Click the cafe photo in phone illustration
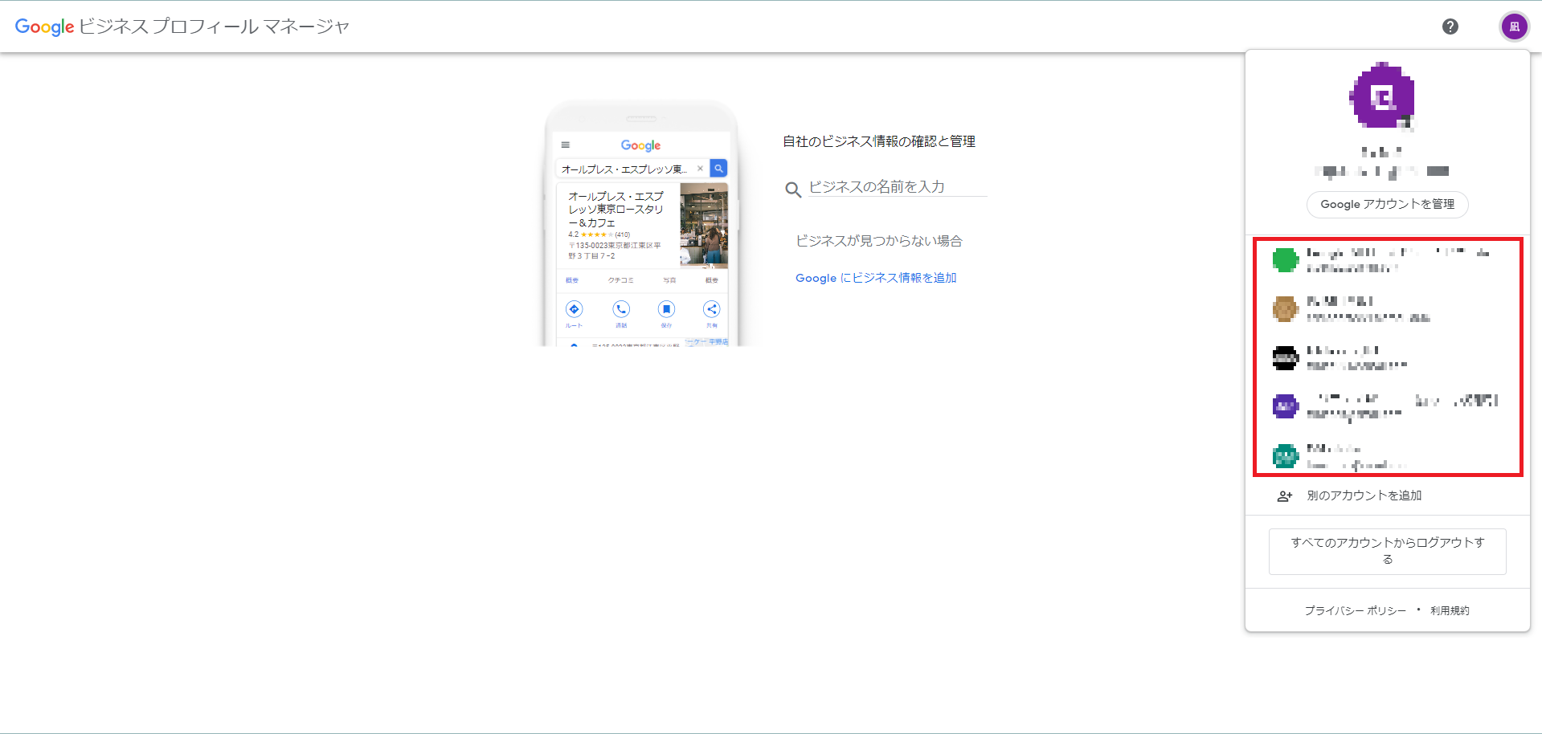The width and height of the screenshot is (1542, 734). (704, 225)
